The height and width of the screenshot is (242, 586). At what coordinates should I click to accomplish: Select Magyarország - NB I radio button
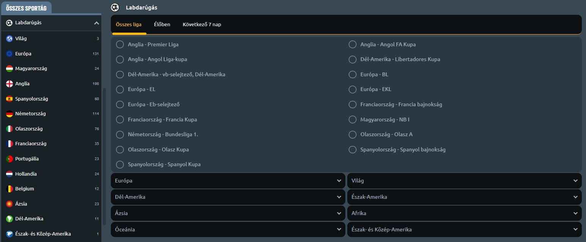[x=353, y=119]
